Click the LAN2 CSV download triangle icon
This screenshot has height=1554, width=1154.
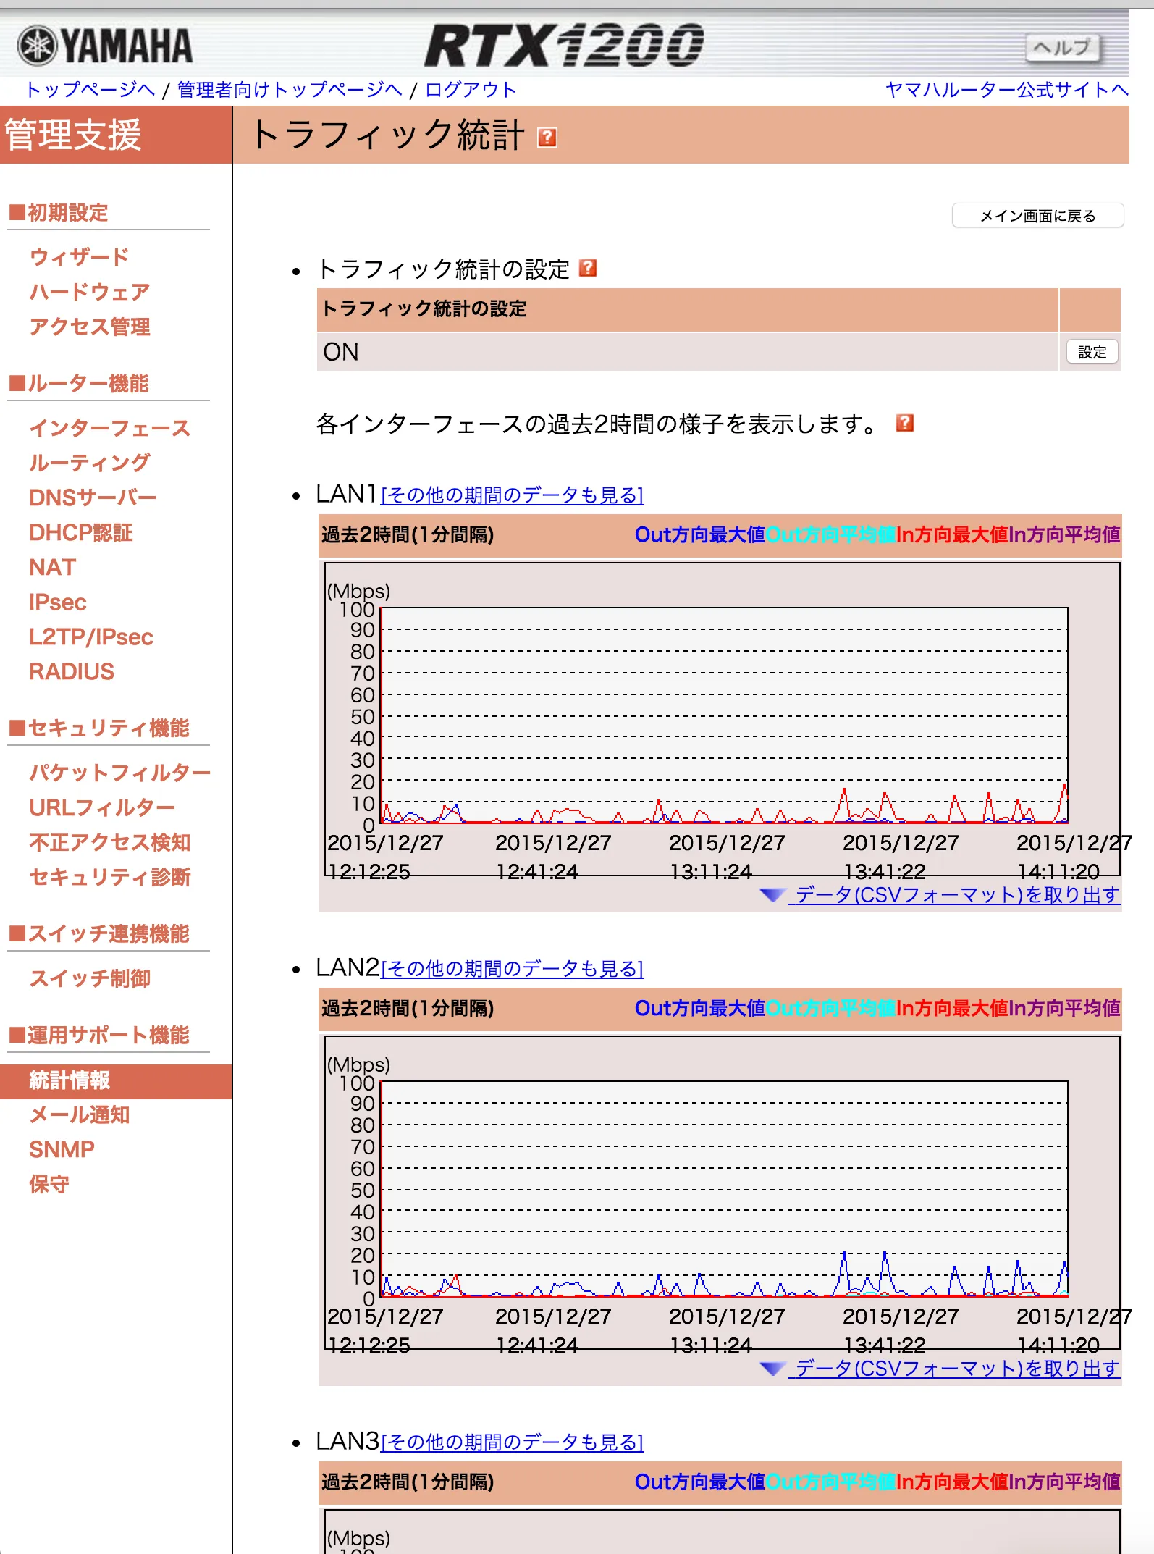(772, 1369)
